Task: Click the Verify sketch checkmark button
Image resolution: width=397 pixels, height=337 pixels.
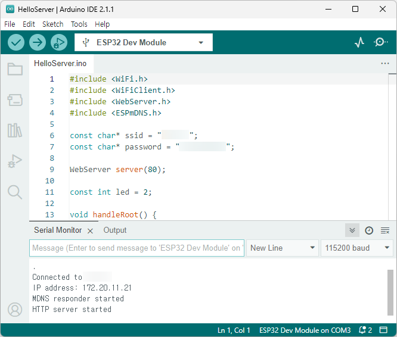Action: 16,42
